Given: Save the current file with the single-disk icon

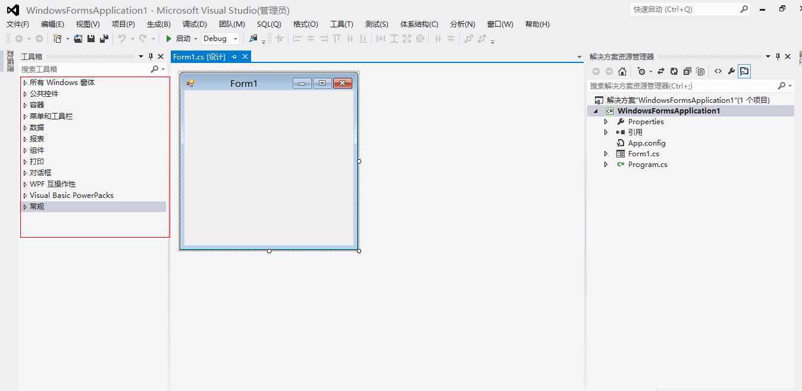Looking at the screenshot, I should tap(91, 39).
